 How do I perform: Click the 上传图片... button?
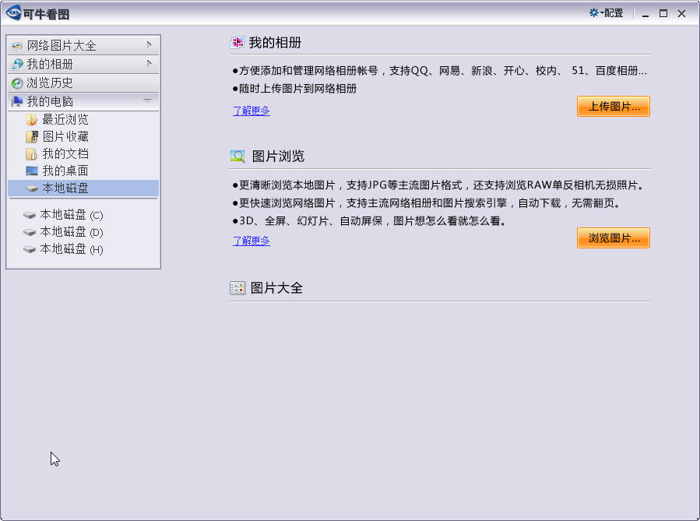(x=614, y=106)
